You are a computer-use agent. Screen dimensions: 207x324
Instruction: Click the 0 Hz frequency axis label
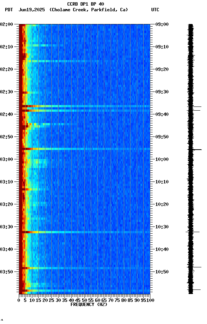[x=19, y=300]
